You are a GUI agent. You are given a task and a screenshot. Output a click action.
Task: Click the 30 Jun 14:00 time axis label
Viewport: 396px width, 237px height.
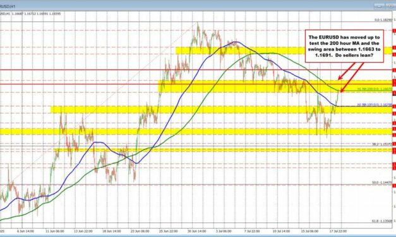coord(198,231)
